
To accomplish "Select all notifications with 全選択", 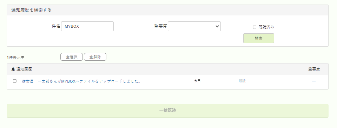I will (x=72, y=57).
